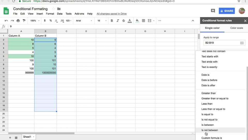Format as currency dollar sign
Screen dimensions: 248x140
click(45, 21)
